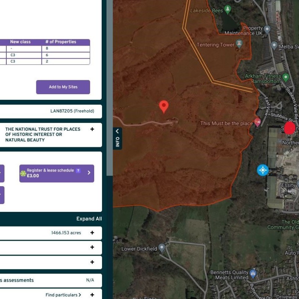Click Bennetts Quality Meats shop icon
The width and height of the screenshot is (299, 299).
[x=253, y=273]
